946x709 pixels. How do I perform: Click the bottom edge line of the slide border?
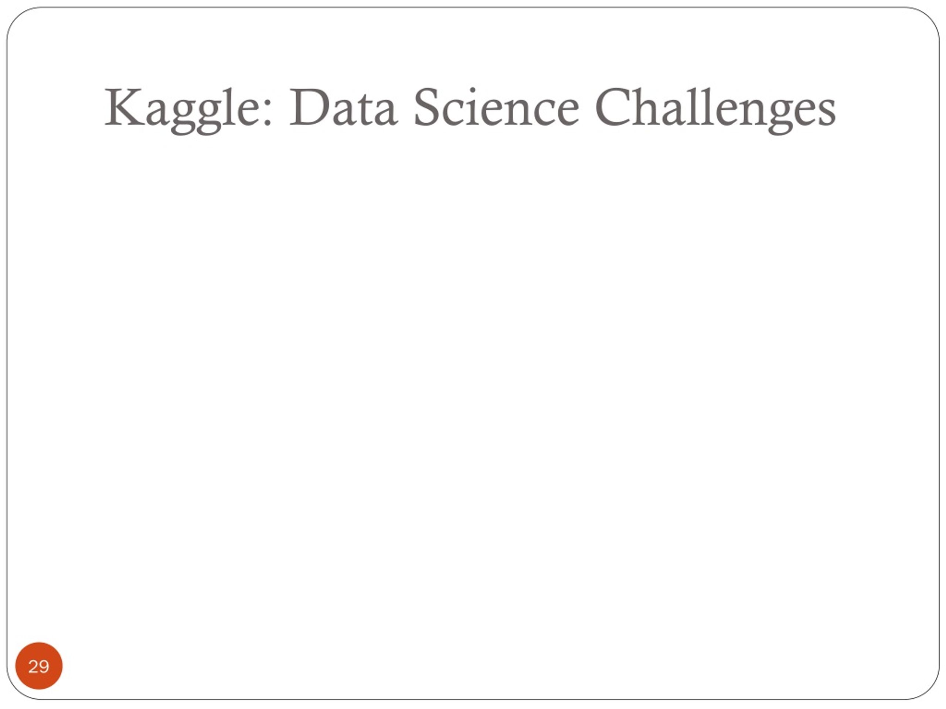[x=473, y=700]
